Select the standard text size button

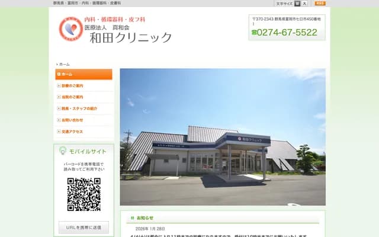tap(297, 4)
